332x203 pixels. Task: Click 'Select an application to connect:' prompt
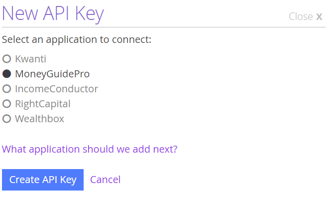click(77, 40)
